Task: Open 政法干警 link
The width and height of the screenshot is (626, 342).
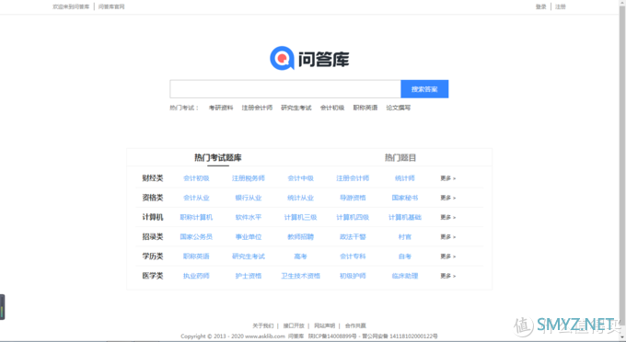Action: 353,237
